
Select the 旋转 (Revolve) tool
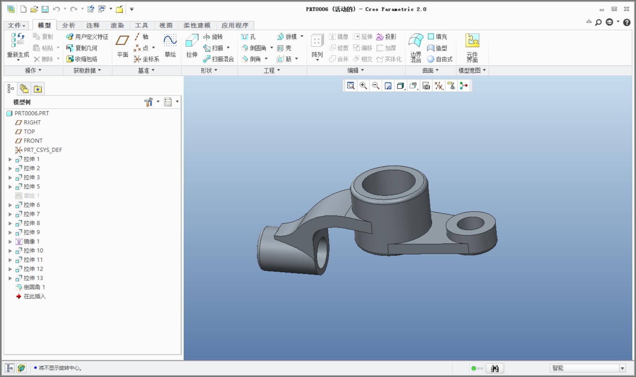point(213,37)
